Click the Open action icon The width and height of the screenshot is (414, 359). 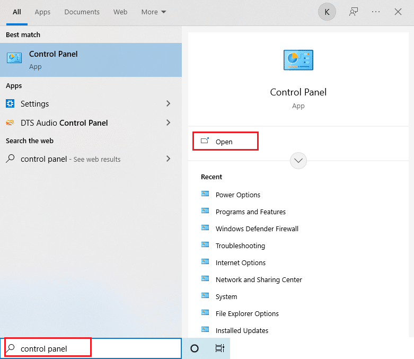[205, 141]
